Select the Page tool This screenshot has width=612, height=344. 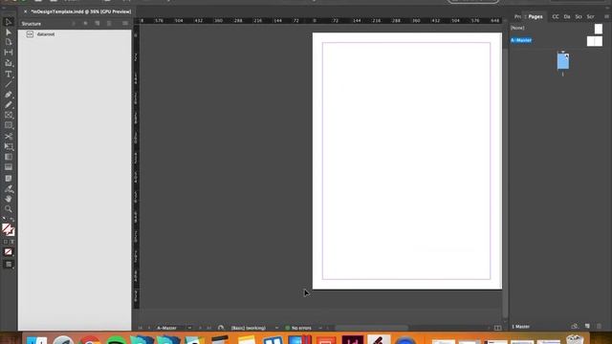(x=9, y=42)
